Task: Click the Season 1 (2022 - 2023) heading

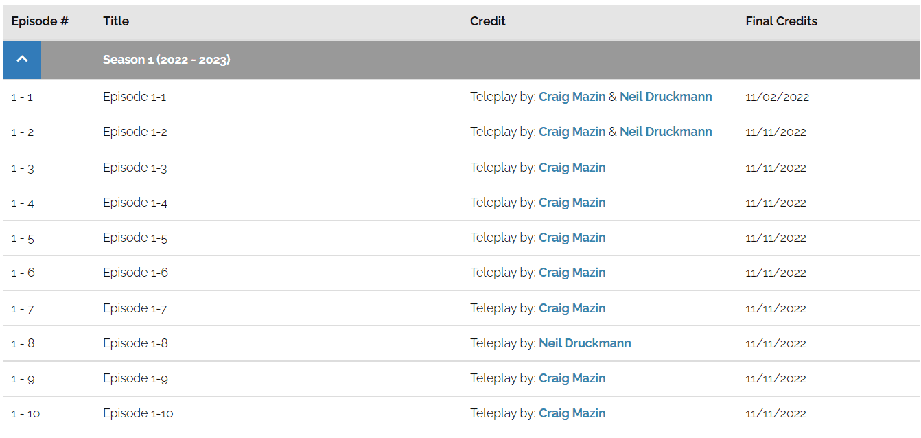Action: pyautogui.click(x=166, y=60)
